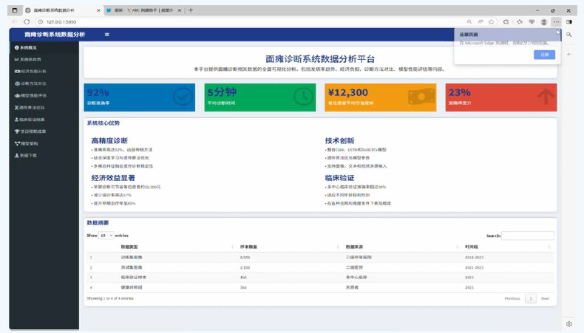Open the tab actions menu icon

pos(15,10)
